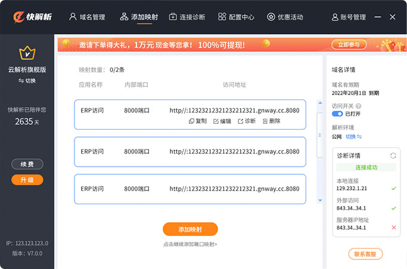Click the help icon next to 访问开关
Image resolution: width=407 pixels, height=269 pixels.
(x=357, y=106)
